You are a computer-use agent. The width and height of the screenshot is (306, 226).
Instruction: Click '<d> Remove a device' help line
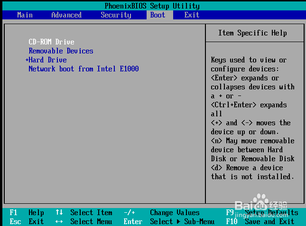[247, 168]
